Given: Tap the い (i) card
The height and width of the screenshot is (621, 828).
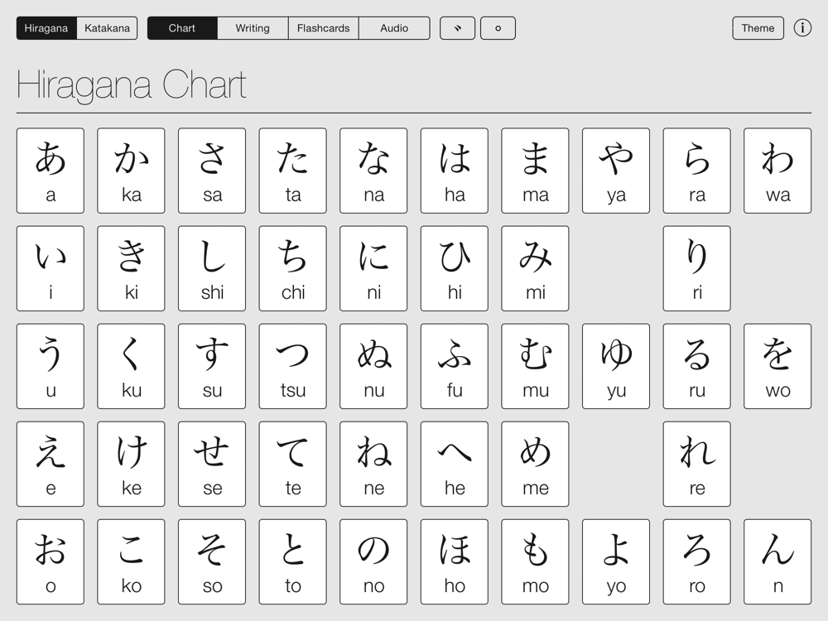Looking at the screenshot, I should [51, 268].
